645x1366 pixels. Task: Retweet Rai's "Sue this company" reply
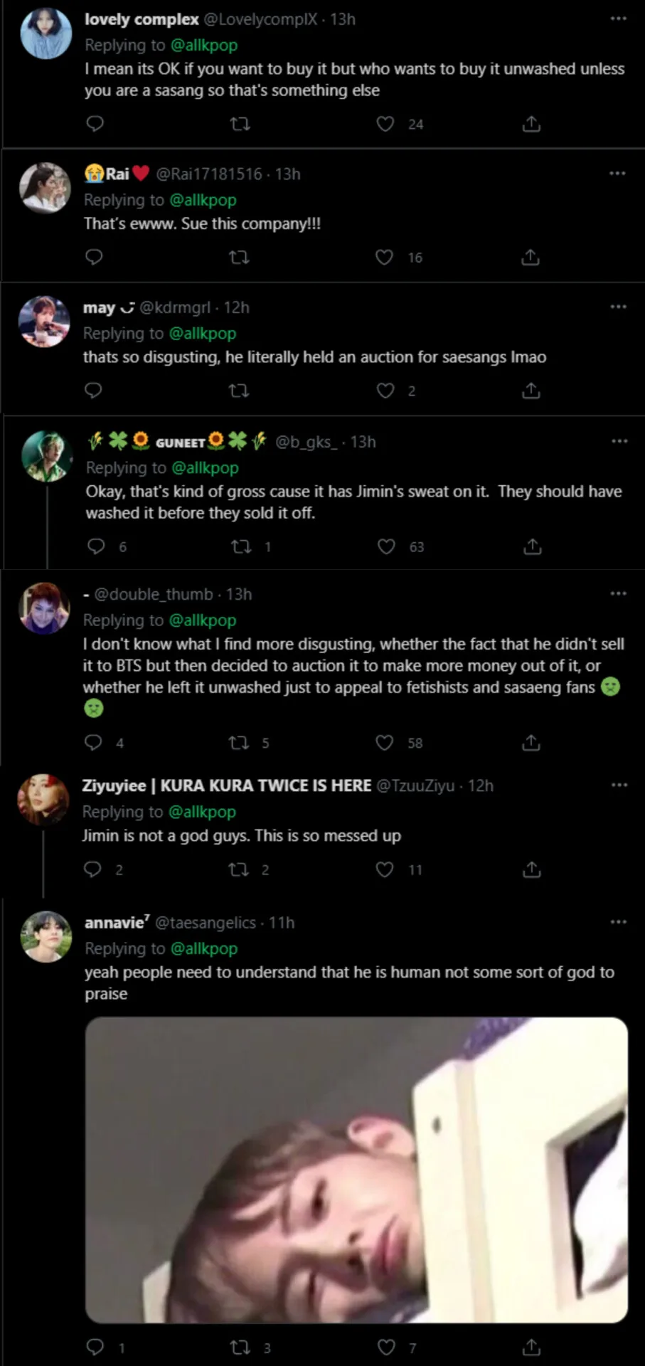240,258
